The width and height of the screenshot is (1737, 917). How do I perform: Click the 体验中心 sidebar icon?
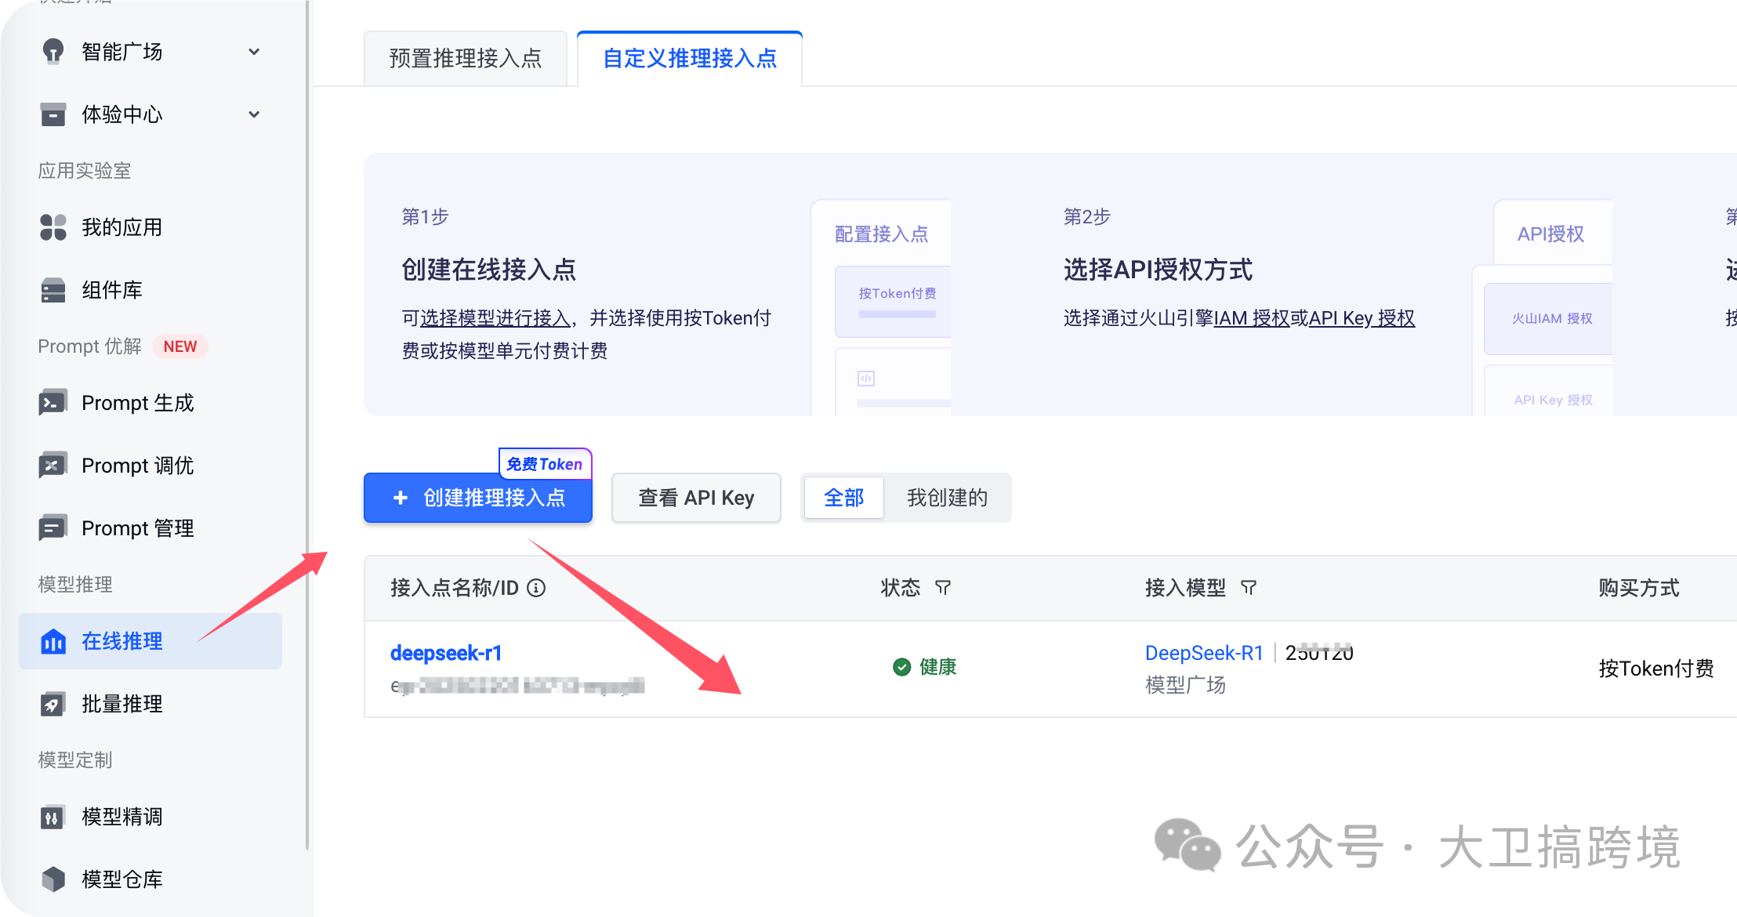[x=53, y=114]
